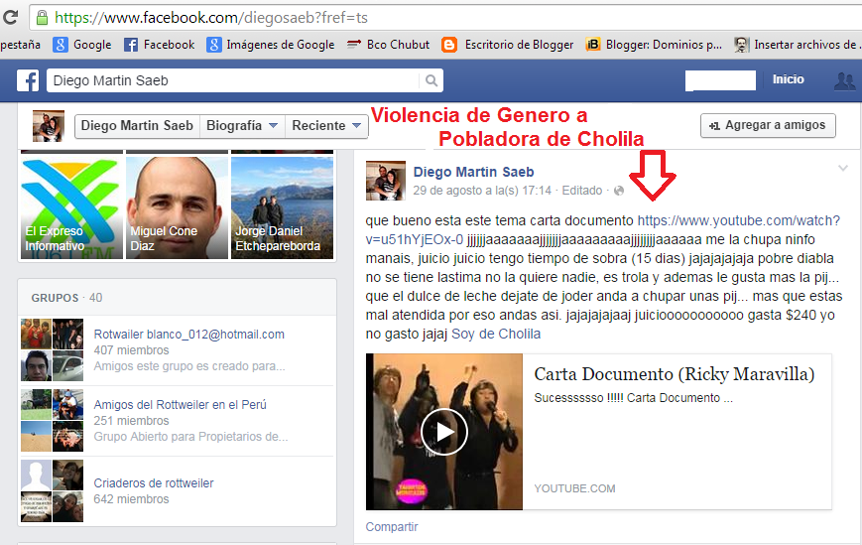Click the green padlock security icon
Viewport: 862px width, 545px height.
42,18
